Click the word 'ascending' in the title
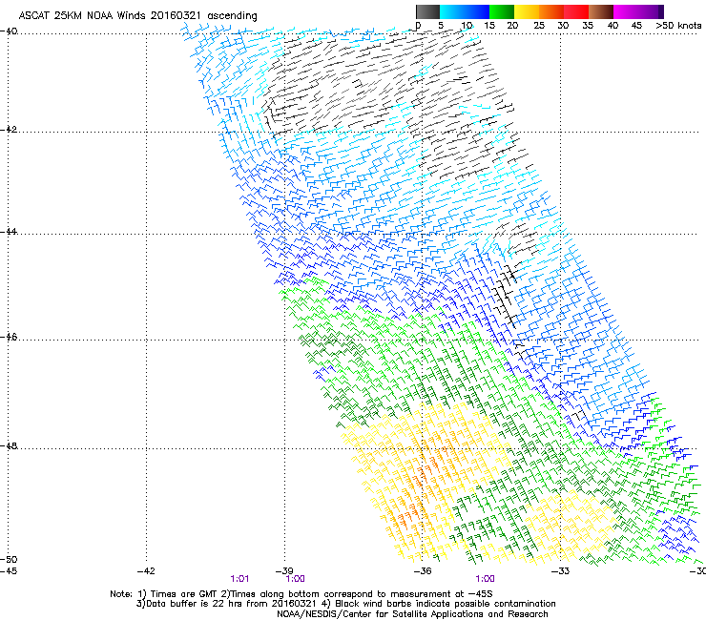 point(233,16)
